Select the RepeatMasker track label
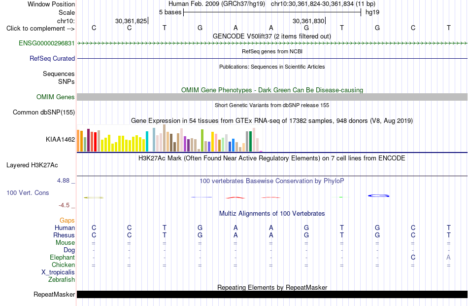Image resolution: width=468 pixels, height=306 pixels. coord(54,294)
